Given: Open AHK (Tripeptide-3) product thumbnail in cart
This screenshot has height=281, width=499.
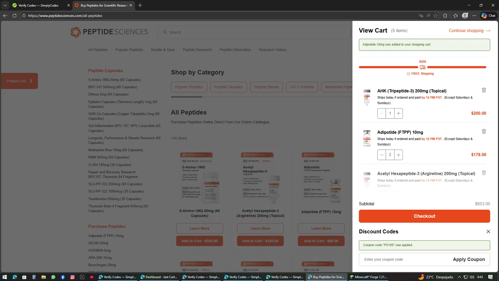Looking at the screenshot, I should [x=367, y=97].
